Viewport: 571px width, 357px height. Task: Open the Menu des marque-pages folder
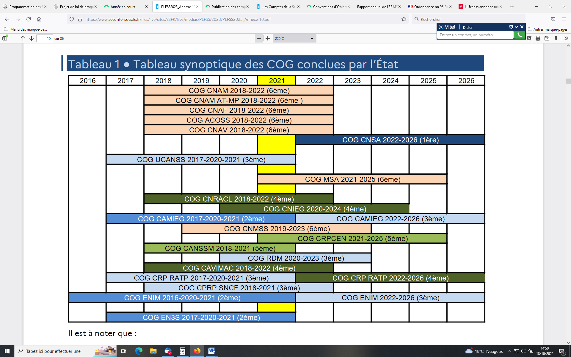[26, 29]
